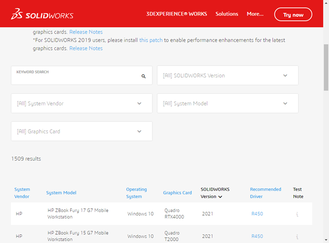The height and width of the screenshot is (243, 329).
Task: Select 'HP ZBook Fury 17 G7 Mobile Workstation' cell
Action: [78, 214]
